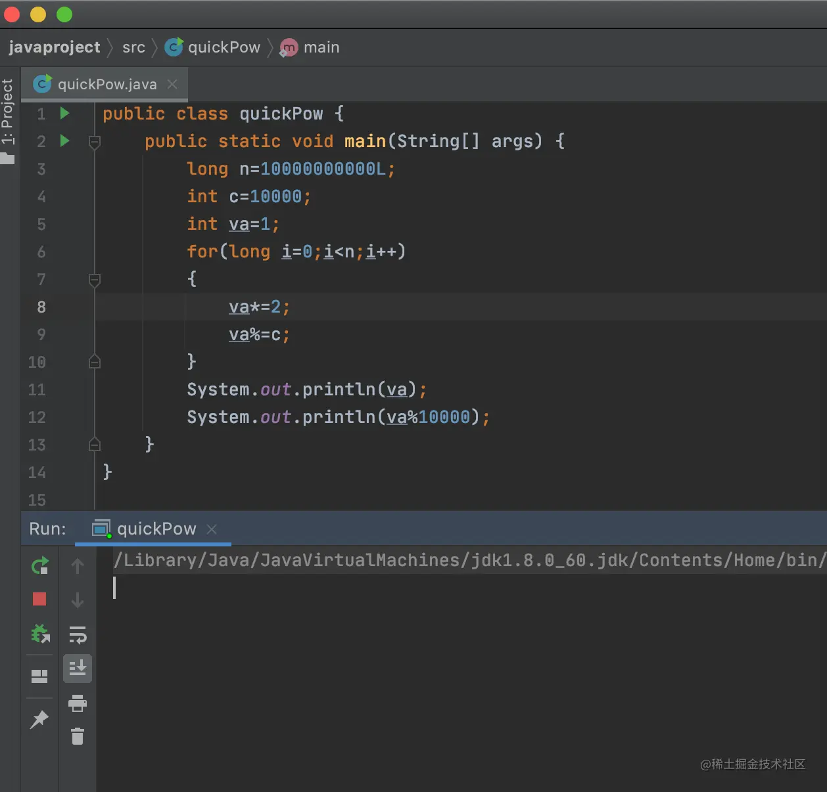
Task: Click fold end marker on line 13
Action: coord(95,445)
